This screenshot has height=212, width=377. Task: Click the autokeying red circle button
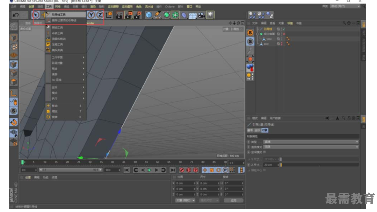tap(189, 170)
